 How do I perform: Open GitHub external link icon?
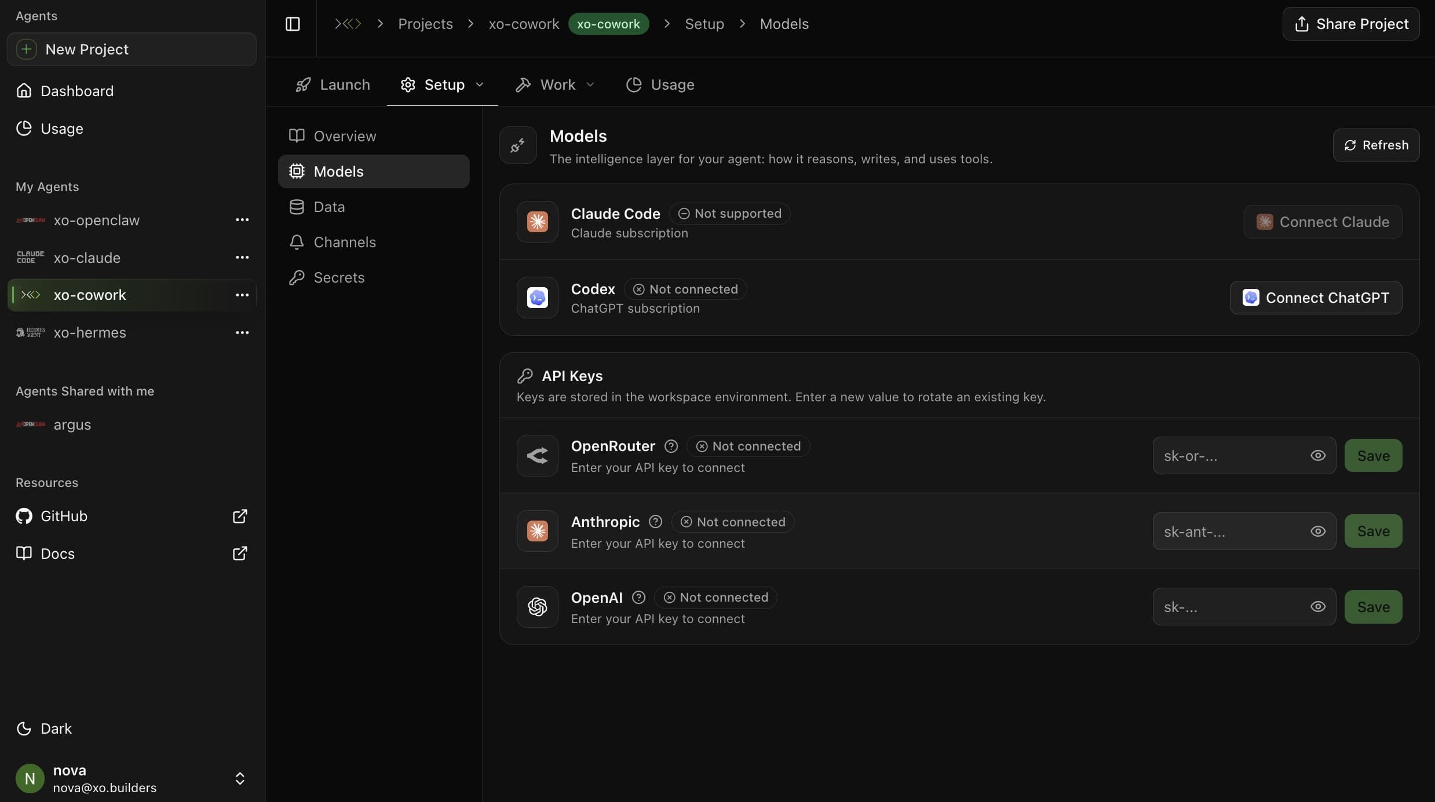pos(240,516)
